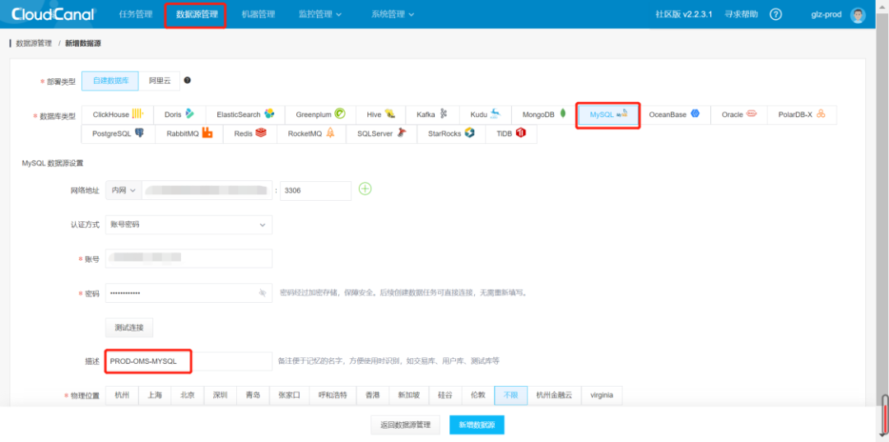
Task: Set physical location to 张家口
Action: (x=289, y=396)
